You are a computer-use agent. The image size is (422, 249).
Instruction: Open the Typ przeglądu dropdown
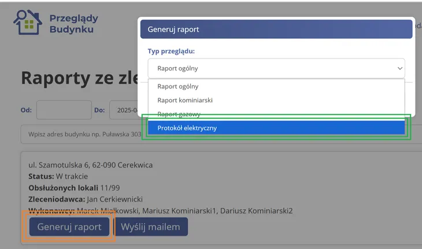[276, 68]
